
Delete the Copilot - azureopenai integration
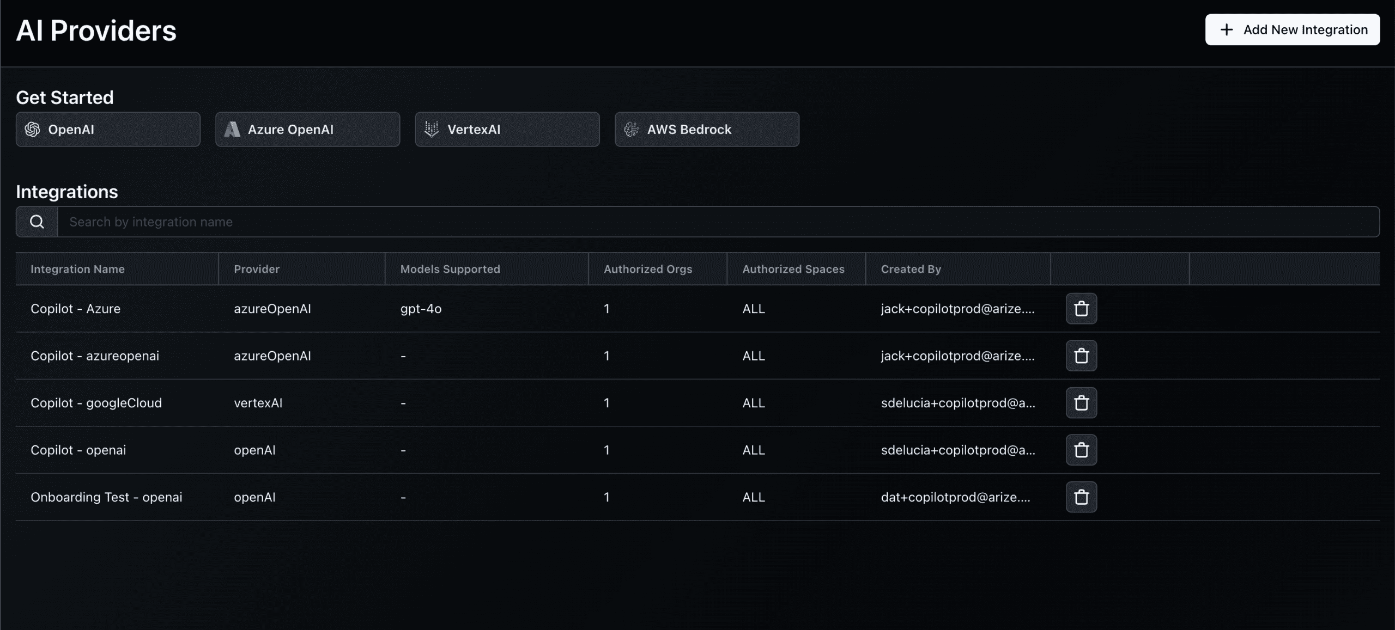click(1081, 356)
